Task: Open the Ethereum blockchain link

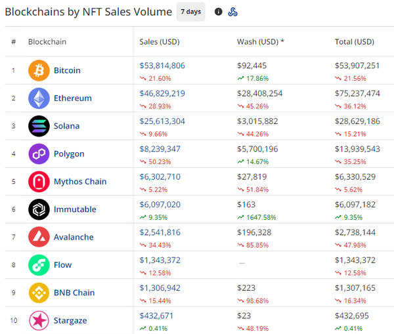Action: coord(72,98)
